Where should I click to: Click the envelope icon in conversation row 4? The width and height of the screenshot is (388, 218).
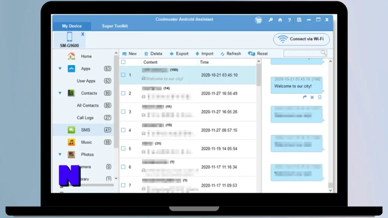click(x=144, y=134)
